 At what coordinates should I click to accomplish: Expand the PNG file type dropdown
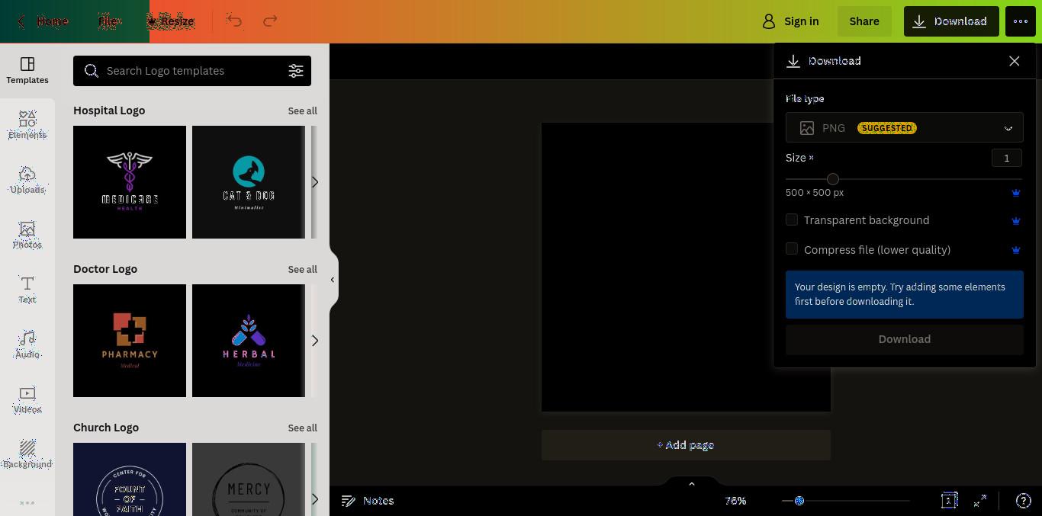pos(905,128)
